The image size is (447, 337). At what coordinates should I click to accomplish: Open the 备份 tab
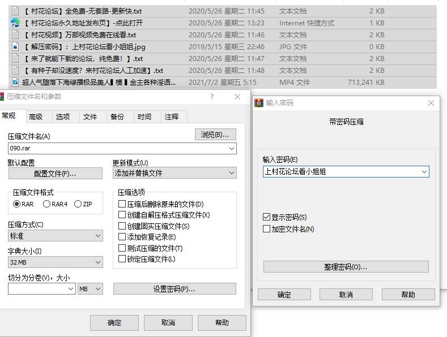117,116
